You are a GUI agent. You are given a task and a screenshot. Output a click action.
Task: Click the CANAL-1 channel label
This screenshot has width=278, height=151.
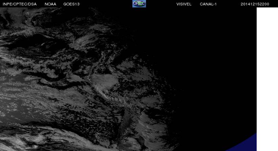[x=208, y=4]
